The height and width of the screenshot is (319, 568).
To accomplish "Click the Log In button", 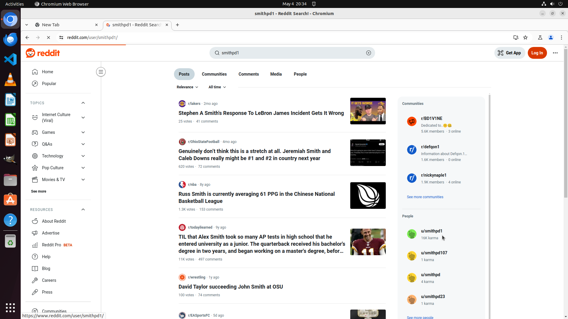I will coord(537,53).
